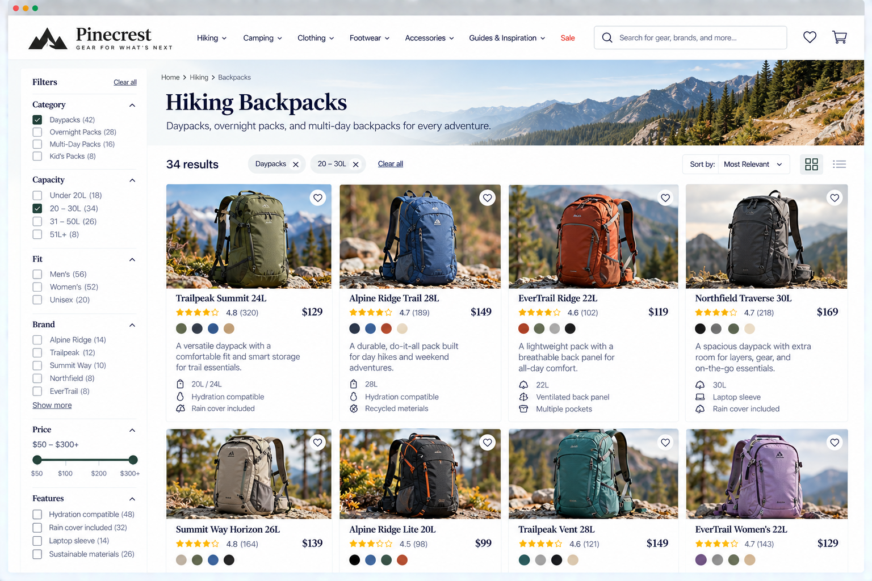Open the Camping navigation menu

tap(262, 38)
